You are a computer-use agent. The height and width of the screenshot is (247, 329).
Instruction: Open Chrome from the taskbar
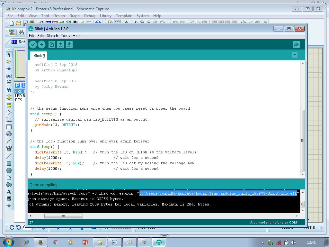click(55, 242)
